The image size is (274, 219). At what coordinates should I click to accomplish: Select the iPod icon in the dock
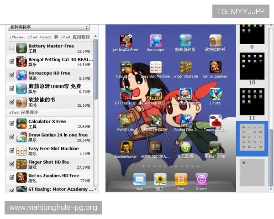[x=181, y=179]
